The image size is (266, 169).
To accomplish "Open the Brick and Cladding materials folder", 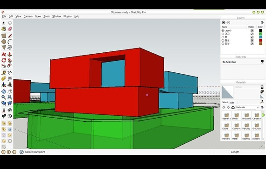I will click(x=246, y=116).
